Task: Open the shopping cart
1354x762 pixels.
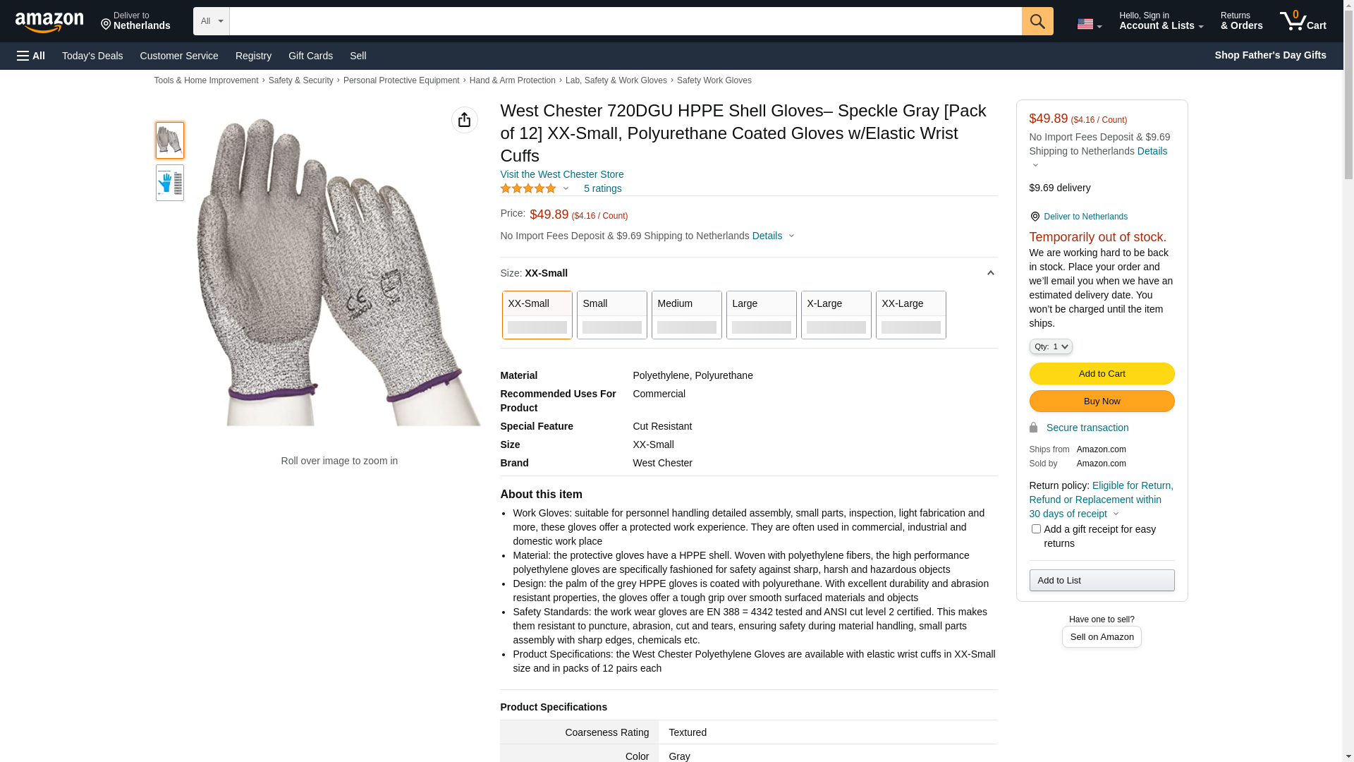Action: click(x=1303, y=21)
